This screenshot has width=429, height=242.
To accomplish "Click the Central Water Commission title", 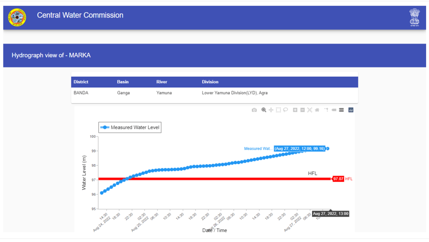I will click(80, 15).
